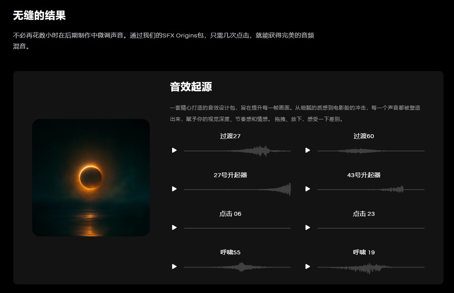Play the 43号升起器 riser sample
454x293 pixels.
307,189
